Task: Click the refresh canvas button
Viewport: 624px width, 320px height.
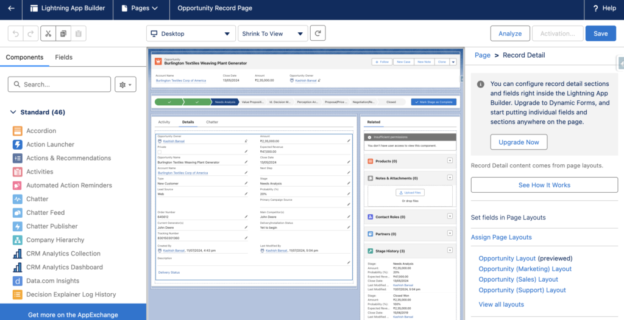Action: [x=318, y=33]
